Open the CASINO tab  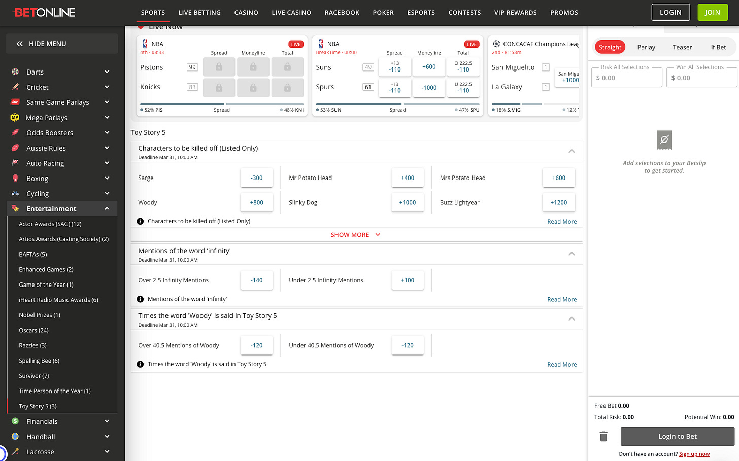246,13
